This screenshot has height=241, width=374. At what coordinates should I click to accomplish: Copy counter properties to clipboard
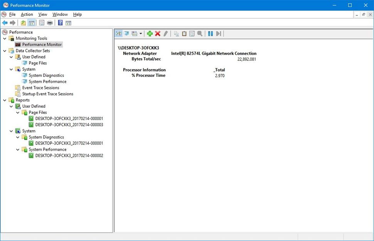click(176, 33)
